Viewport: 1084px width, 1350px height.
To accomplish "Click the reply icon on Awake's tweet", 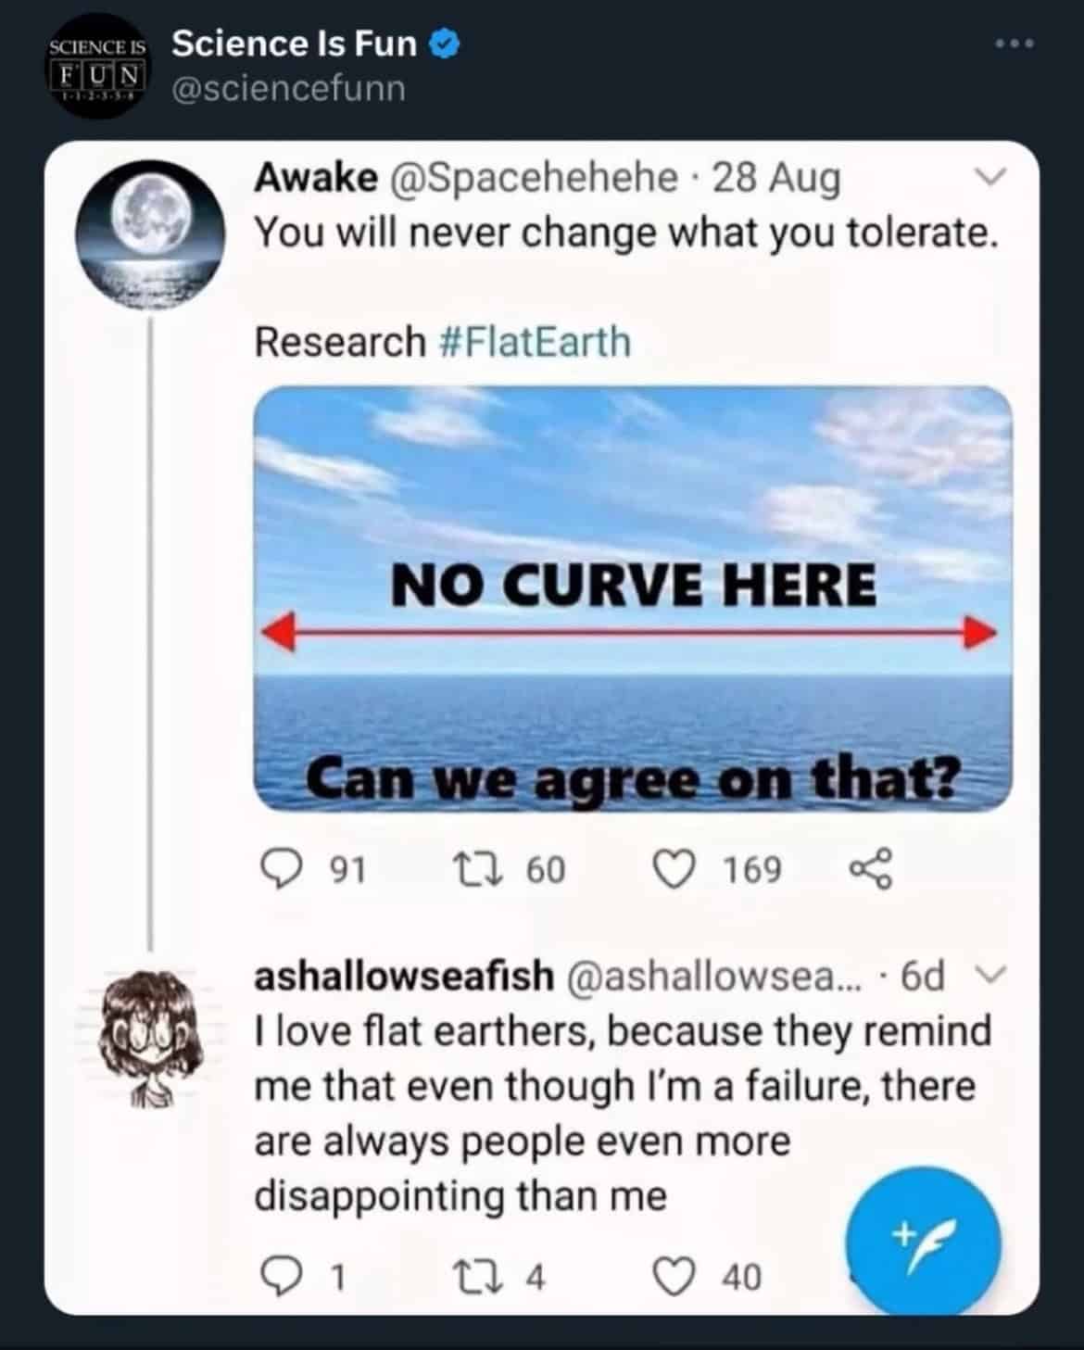I will (276, 869).
